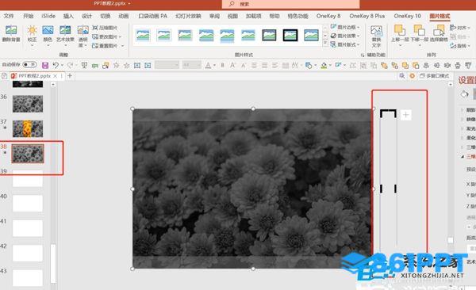Expand the Rotate (旋转) dropdown
The height and width of the screenshot is (290, 476).
click(460, 46)
